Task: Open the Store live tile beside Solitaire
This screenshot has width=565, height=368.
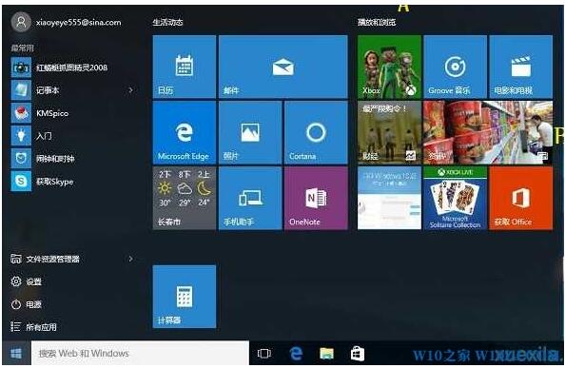Action: [x=389, y=198]
